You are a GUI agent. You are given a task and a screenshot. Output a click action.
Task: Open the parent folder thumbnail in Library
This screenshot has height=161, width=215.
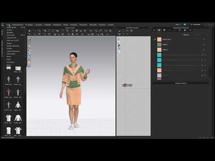pyautogui.click(x=9, y=68)
